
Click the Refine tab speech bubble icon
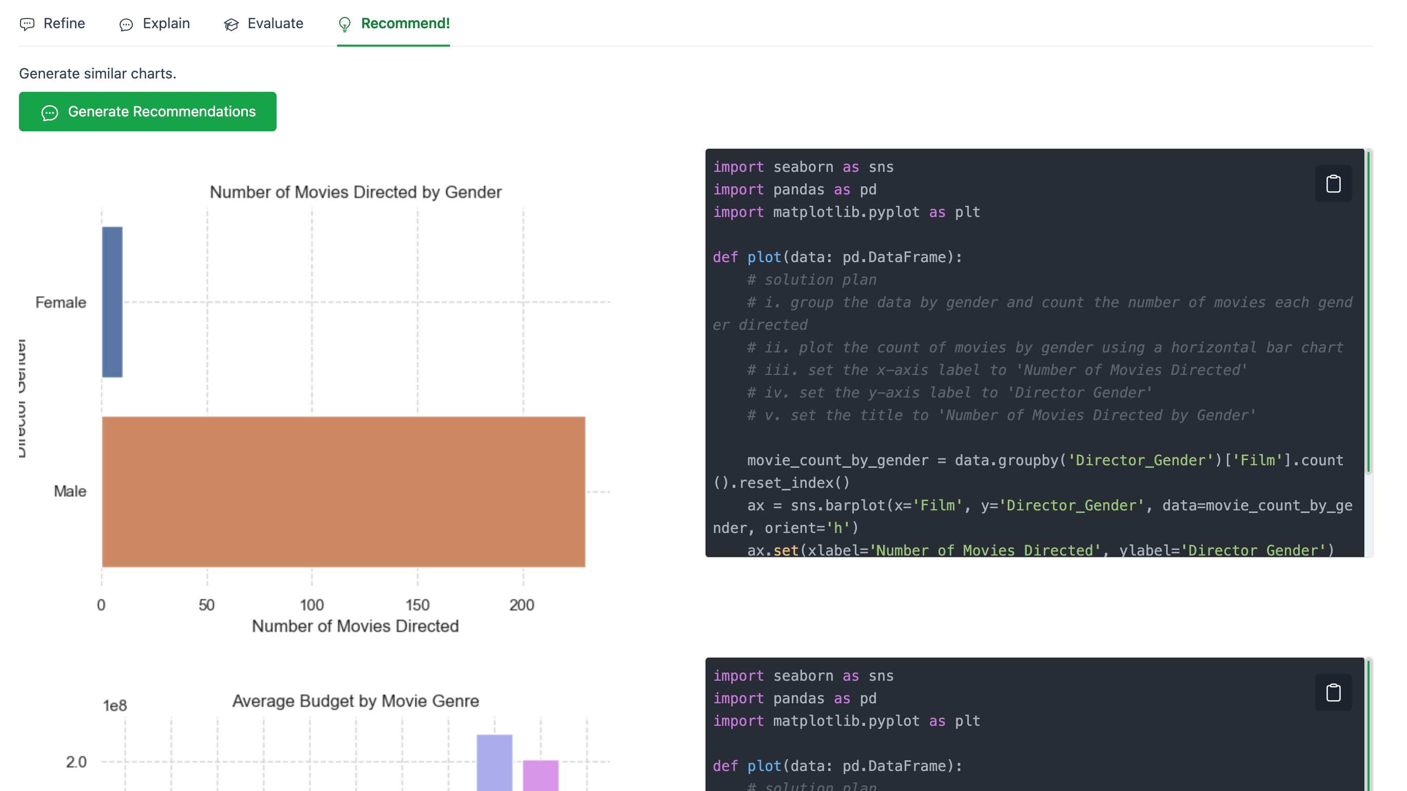tap(27, 24)
